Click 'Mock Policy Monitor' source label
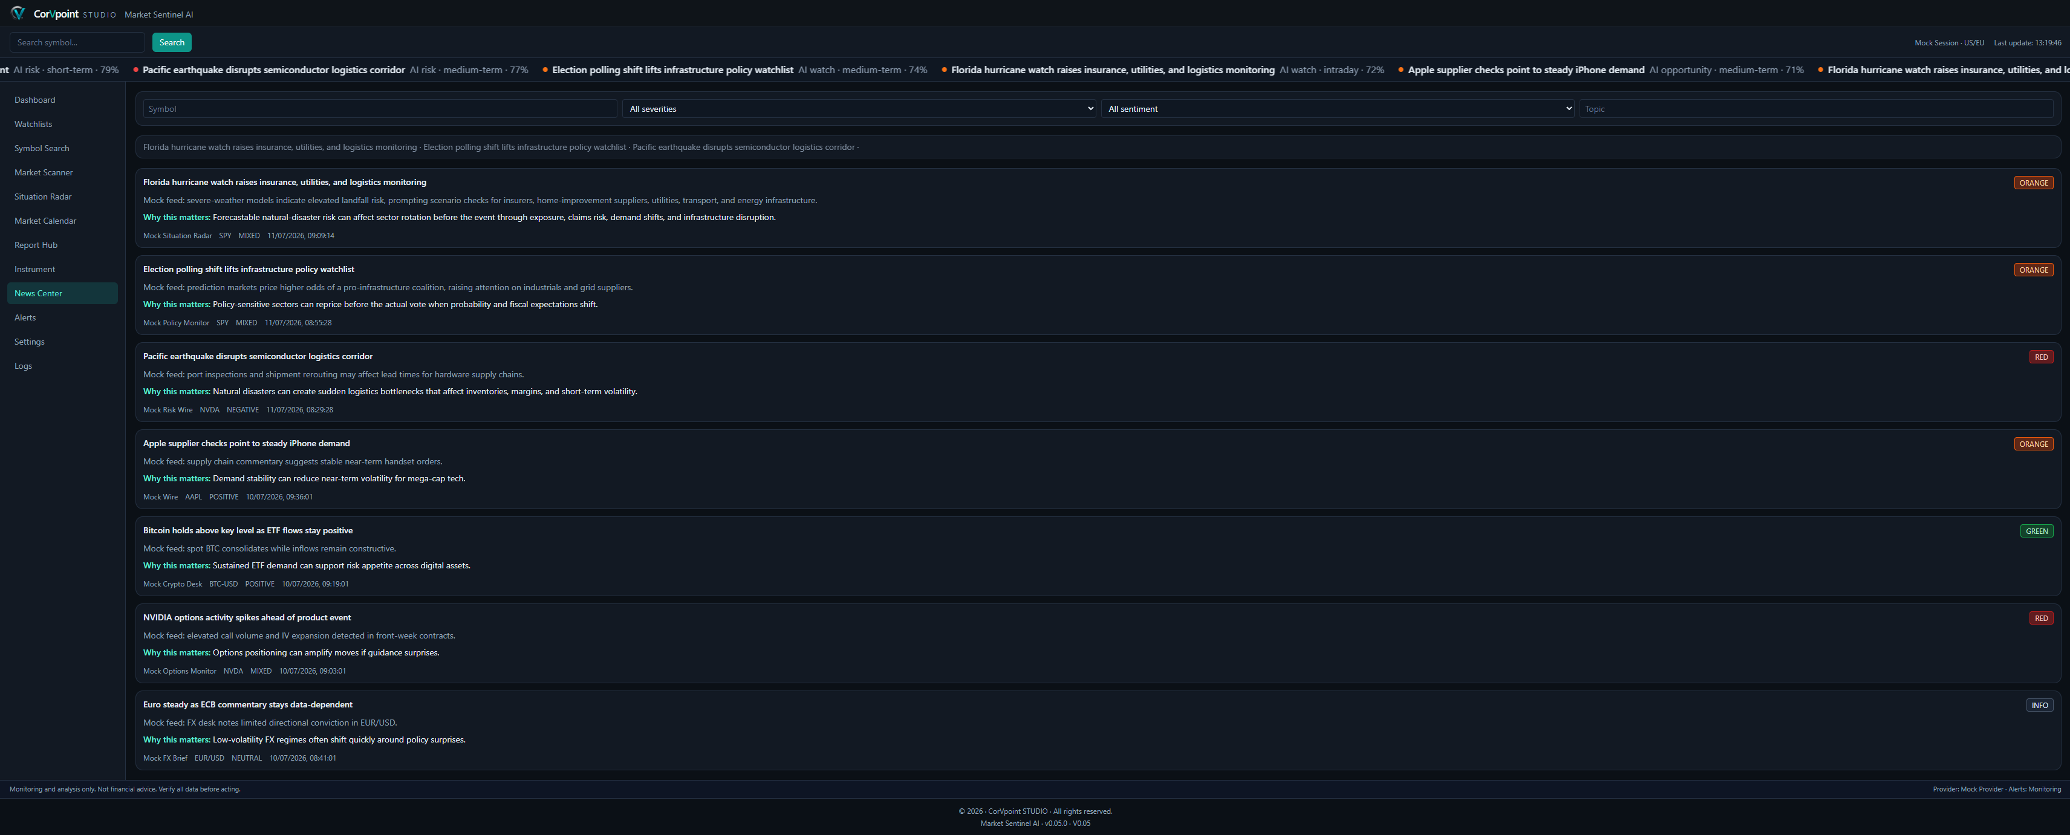 click(176, 323)
